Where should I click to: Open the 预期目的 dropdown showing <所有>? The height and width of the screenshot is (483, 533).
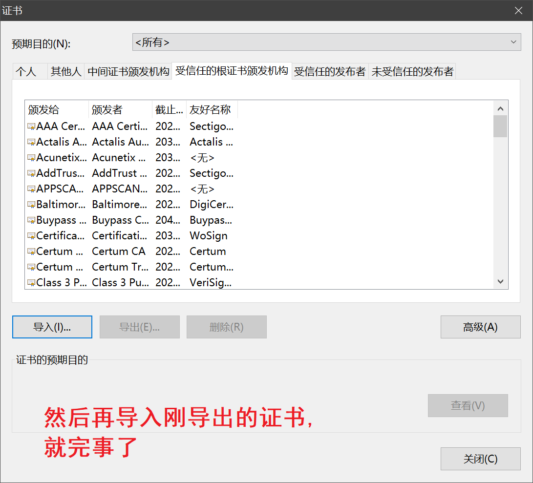pos(326,42)
